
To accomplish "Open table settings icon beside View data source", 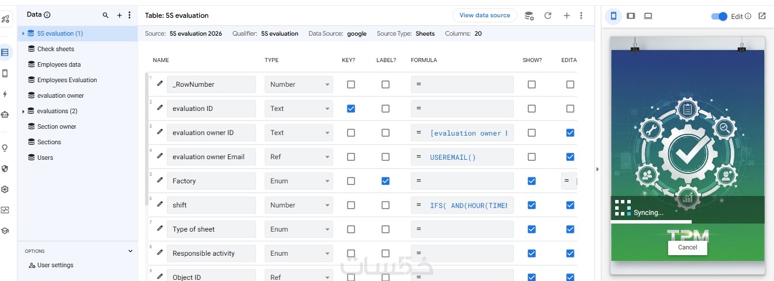I will click(x=529, y=16).
